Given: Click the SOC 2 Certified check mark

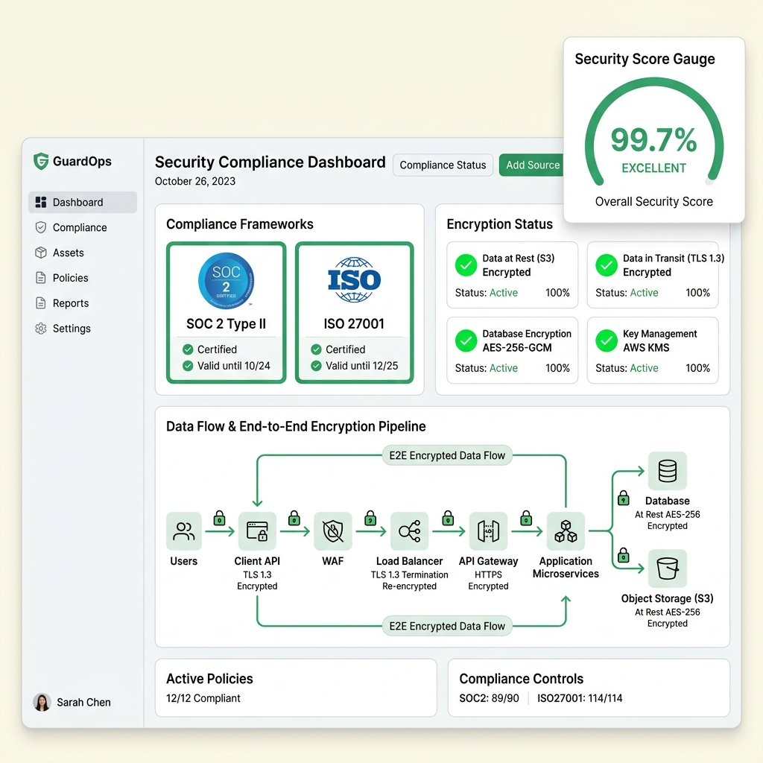Looking at the screenshot, I should click(188, 349).
